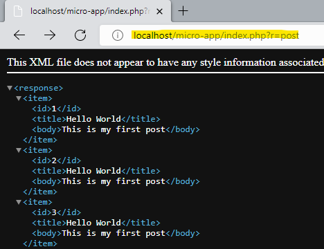
Task: Collapse the first item node above id 1
Action: (x=19, y=98)
